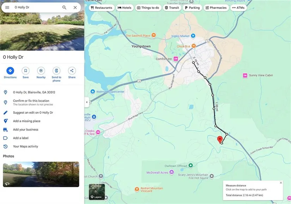
Task: Filter map by ATMs
Action: (238, 8)
